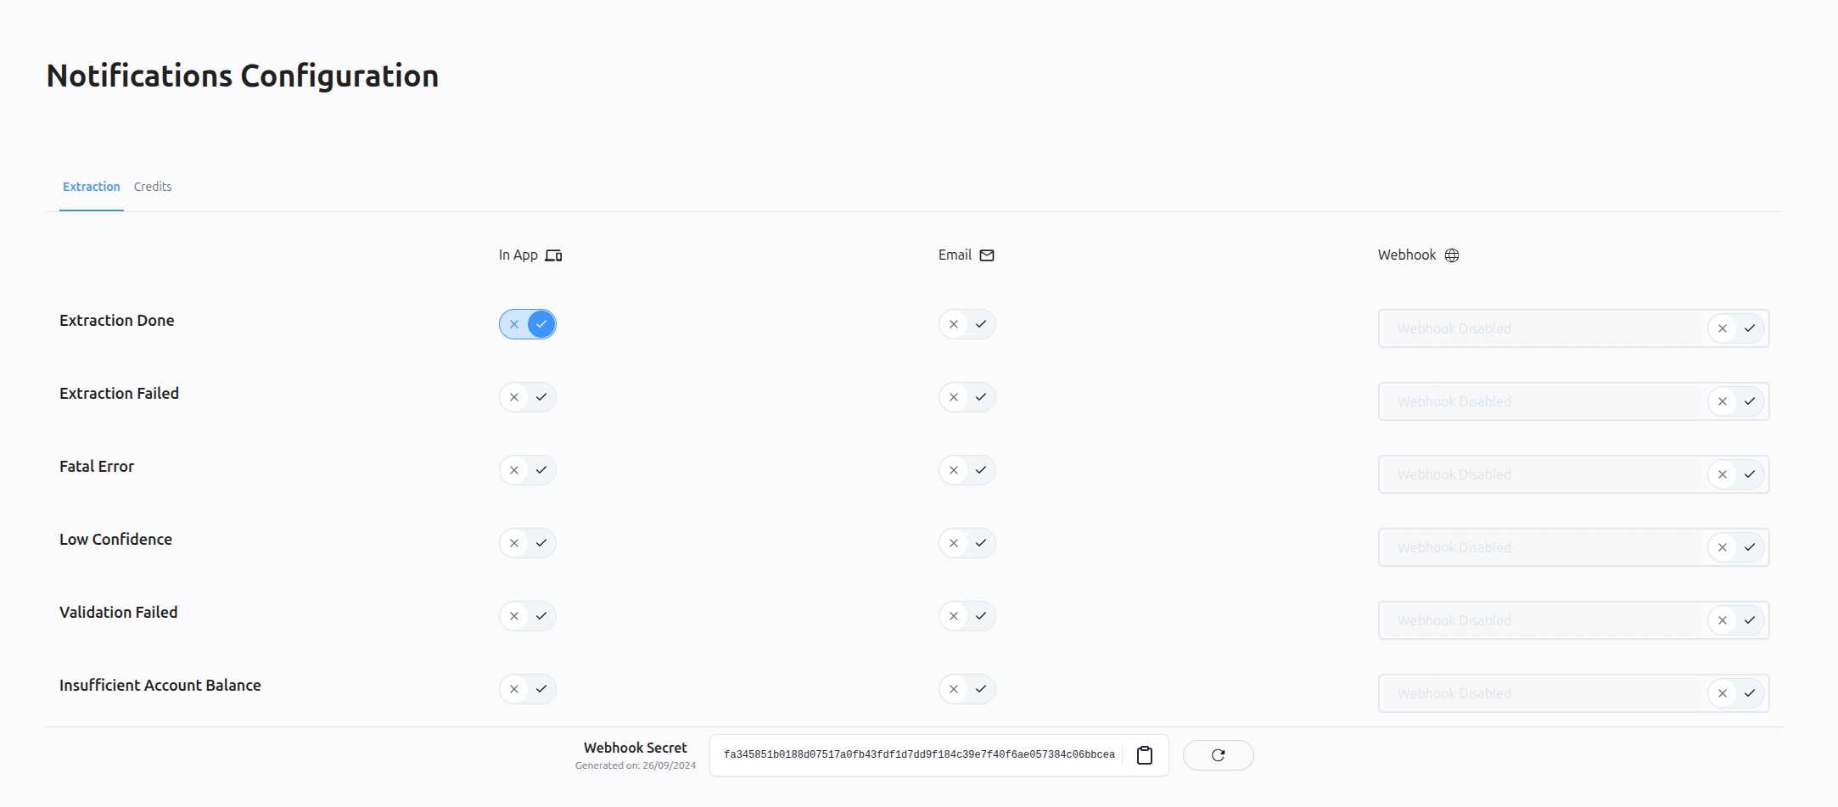Toggle Webhook switch for Fatal Error
Image resolution: width=1838 pixels, height=807 pixels.
coord(1735,474)
